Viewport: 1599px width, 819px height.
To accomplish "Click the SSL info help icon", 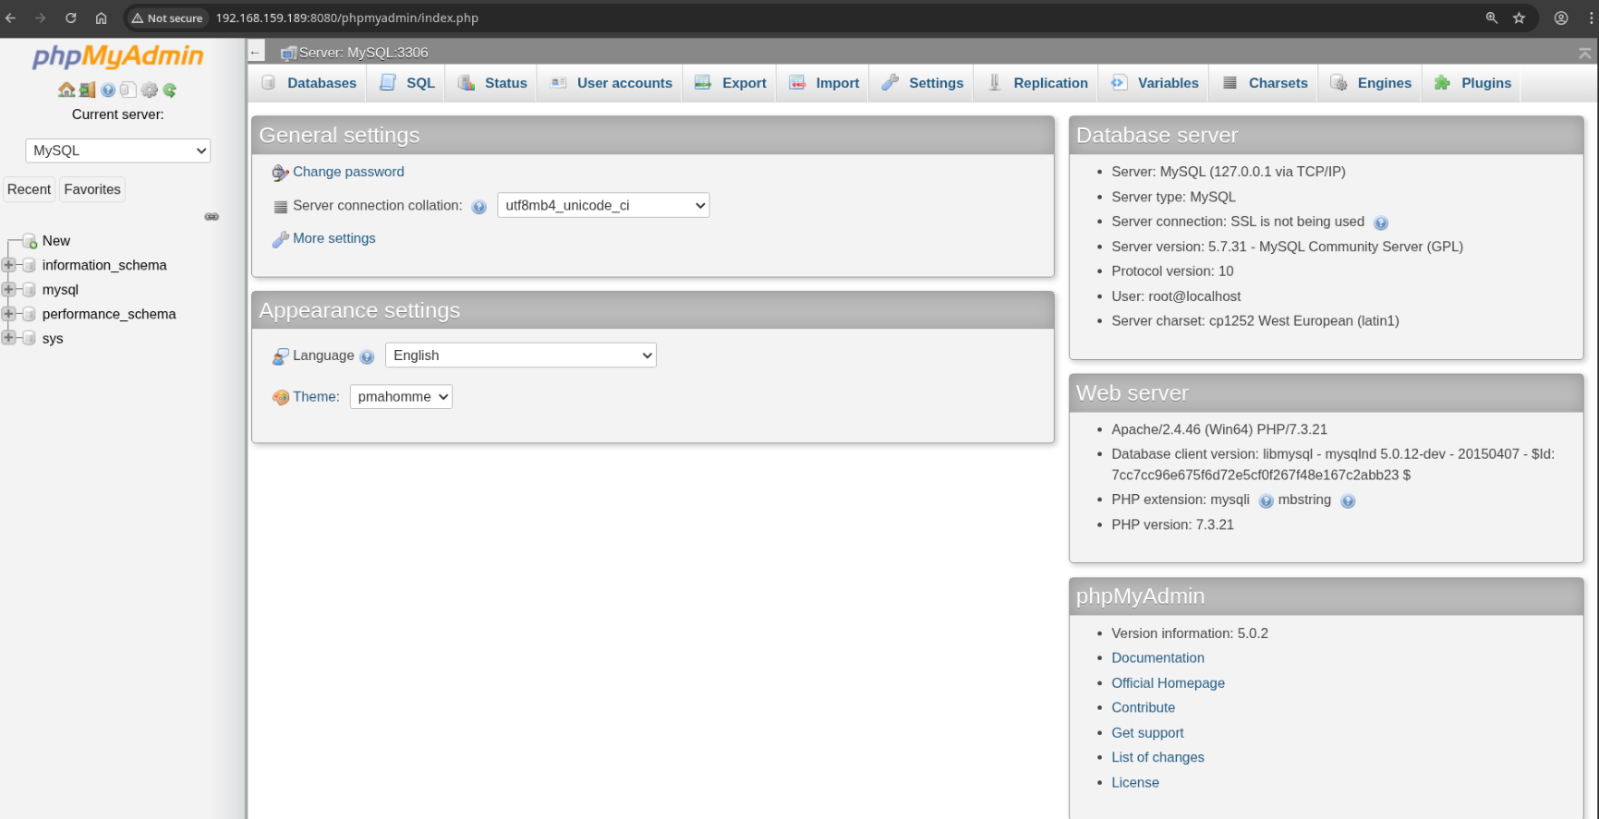I will (1381, 223).
